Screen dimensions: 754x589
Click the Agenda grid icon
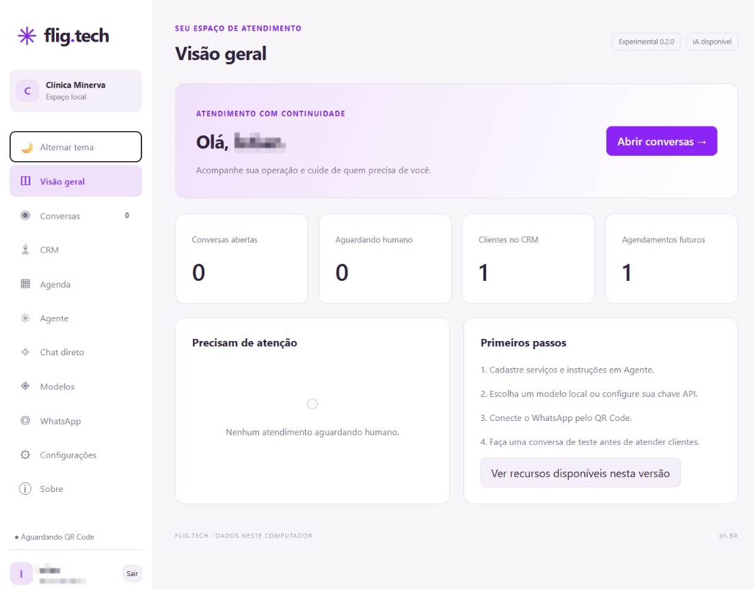[25, 284]
